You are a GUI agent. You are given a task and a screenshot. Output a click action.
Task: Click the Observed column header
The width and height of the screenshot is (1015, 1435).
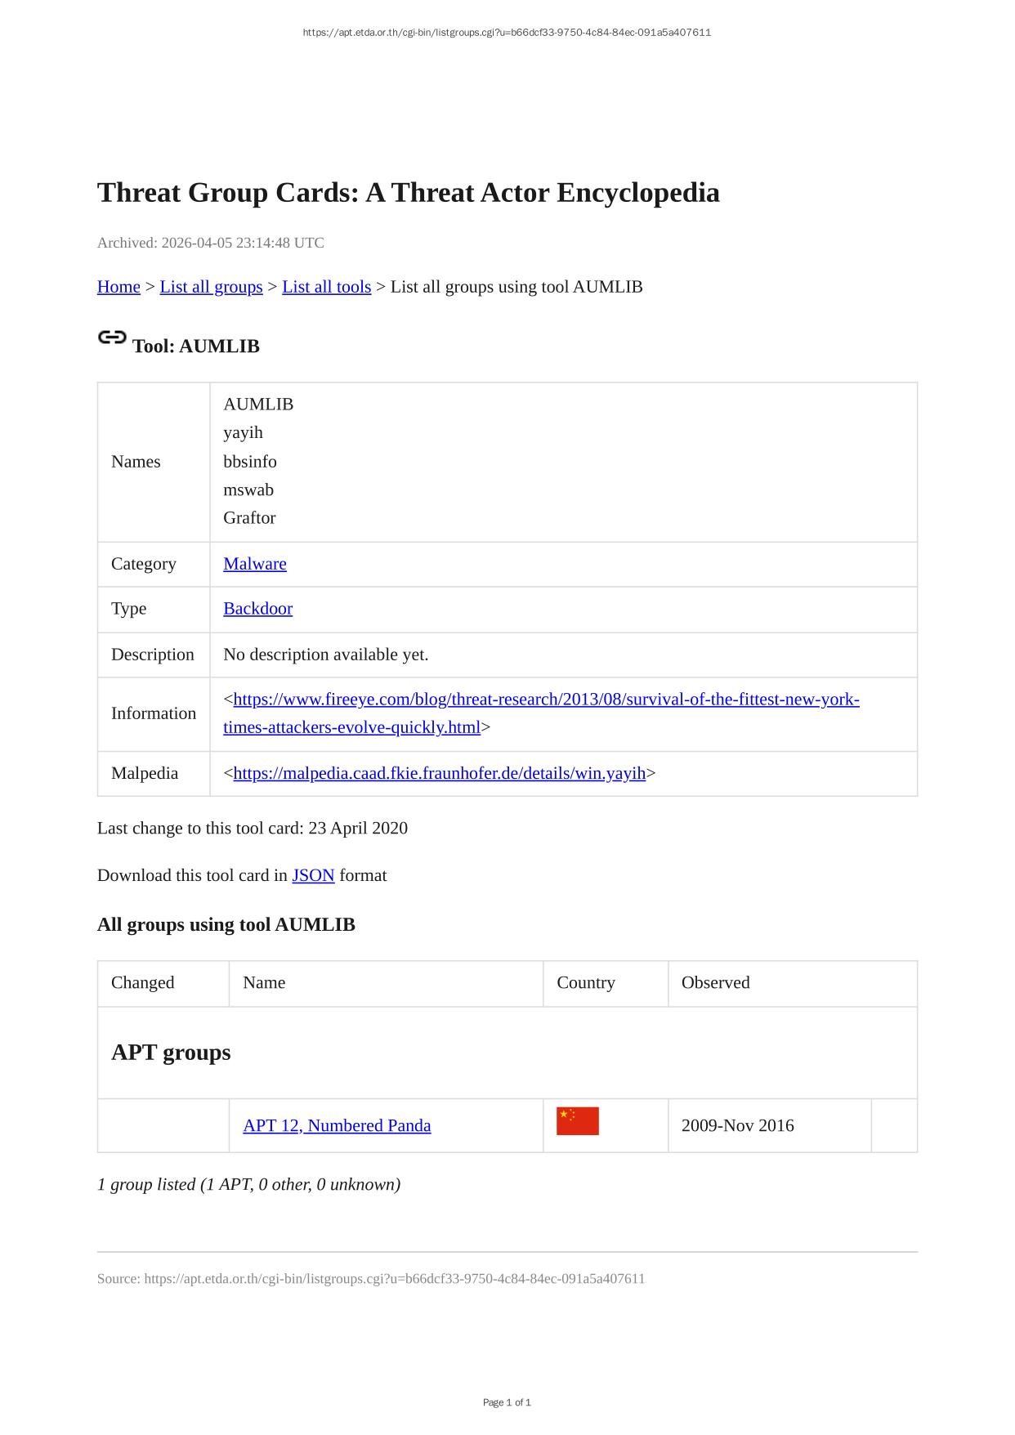point(715,982)
